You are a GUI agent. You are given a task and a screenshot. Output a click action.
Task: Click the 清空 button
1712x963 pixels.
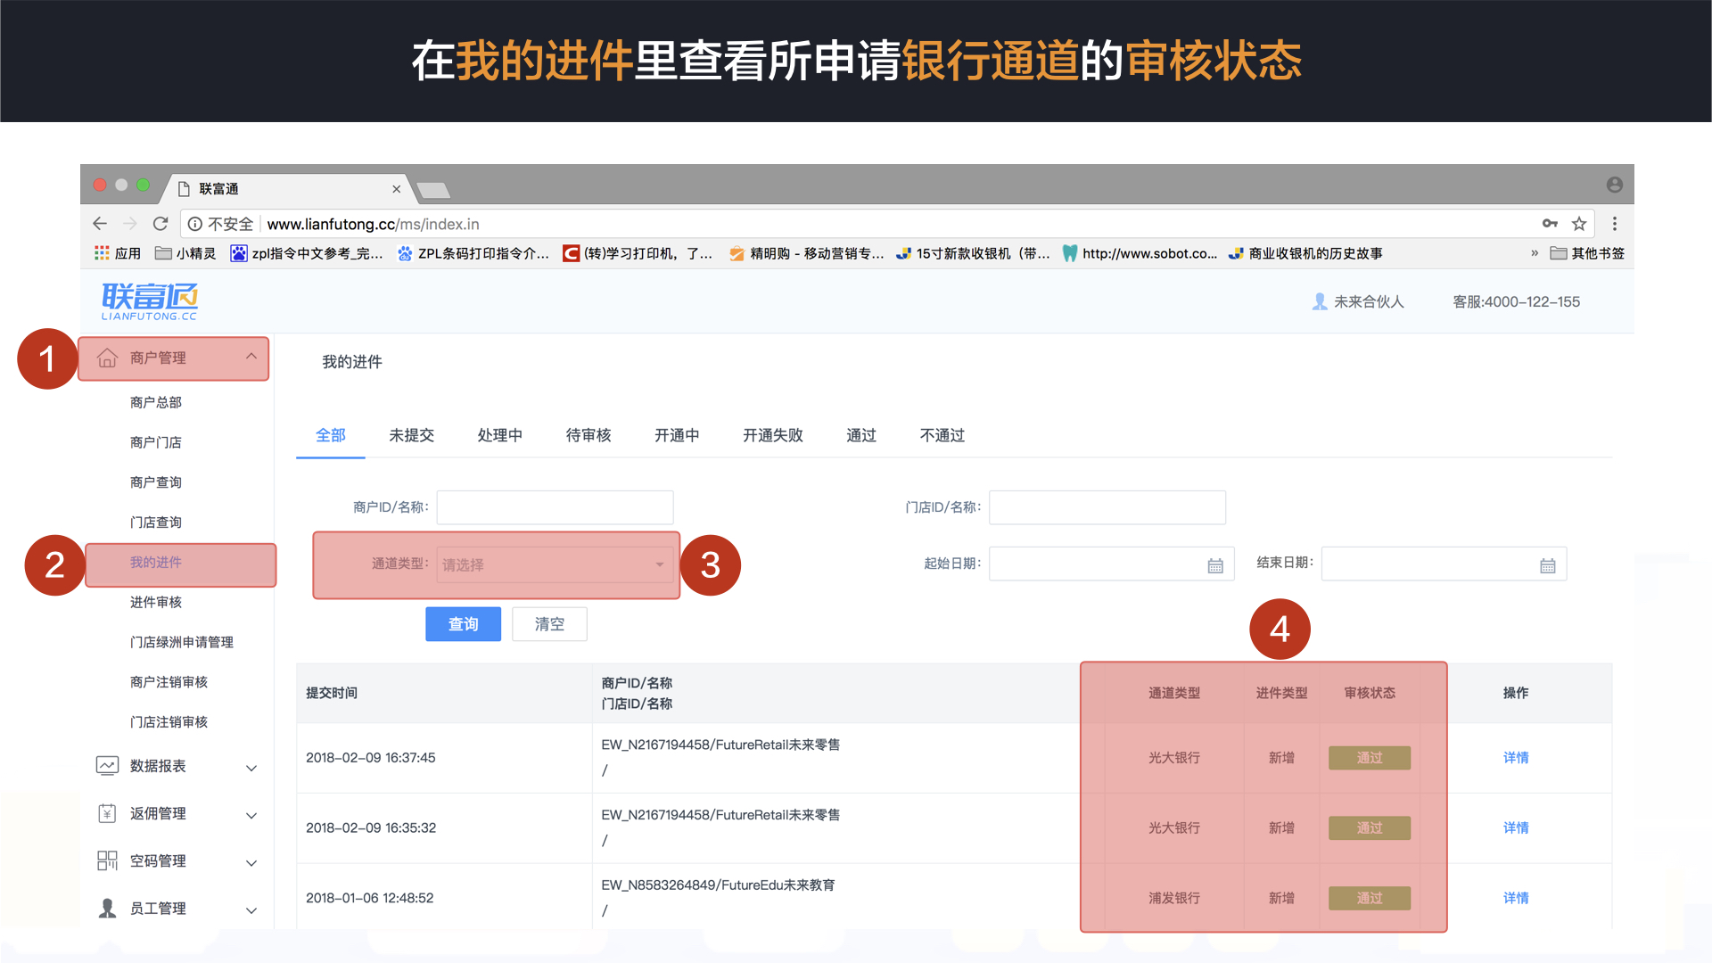click(549, 624)
